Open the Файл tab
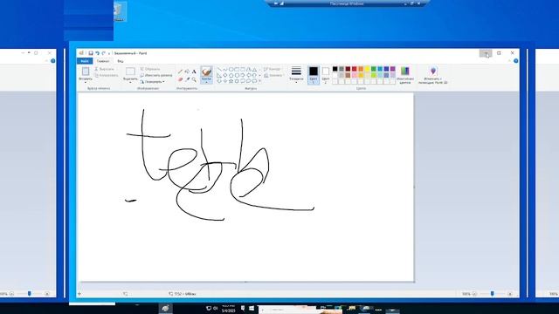Screen dimensions: 559x314 pos(85,61)
